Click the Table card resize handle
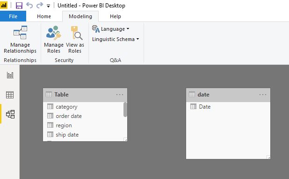289x179 pixels. coord(125,140)
